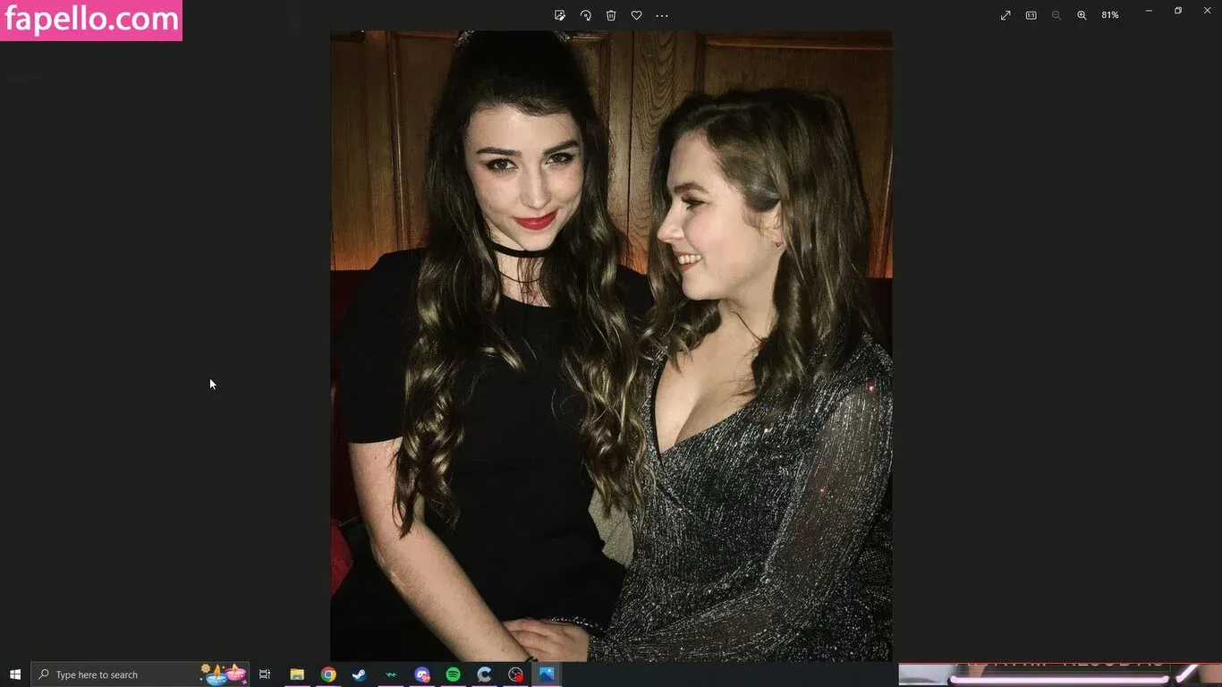Restore down the Photos window

click(x=1178, y=11)
